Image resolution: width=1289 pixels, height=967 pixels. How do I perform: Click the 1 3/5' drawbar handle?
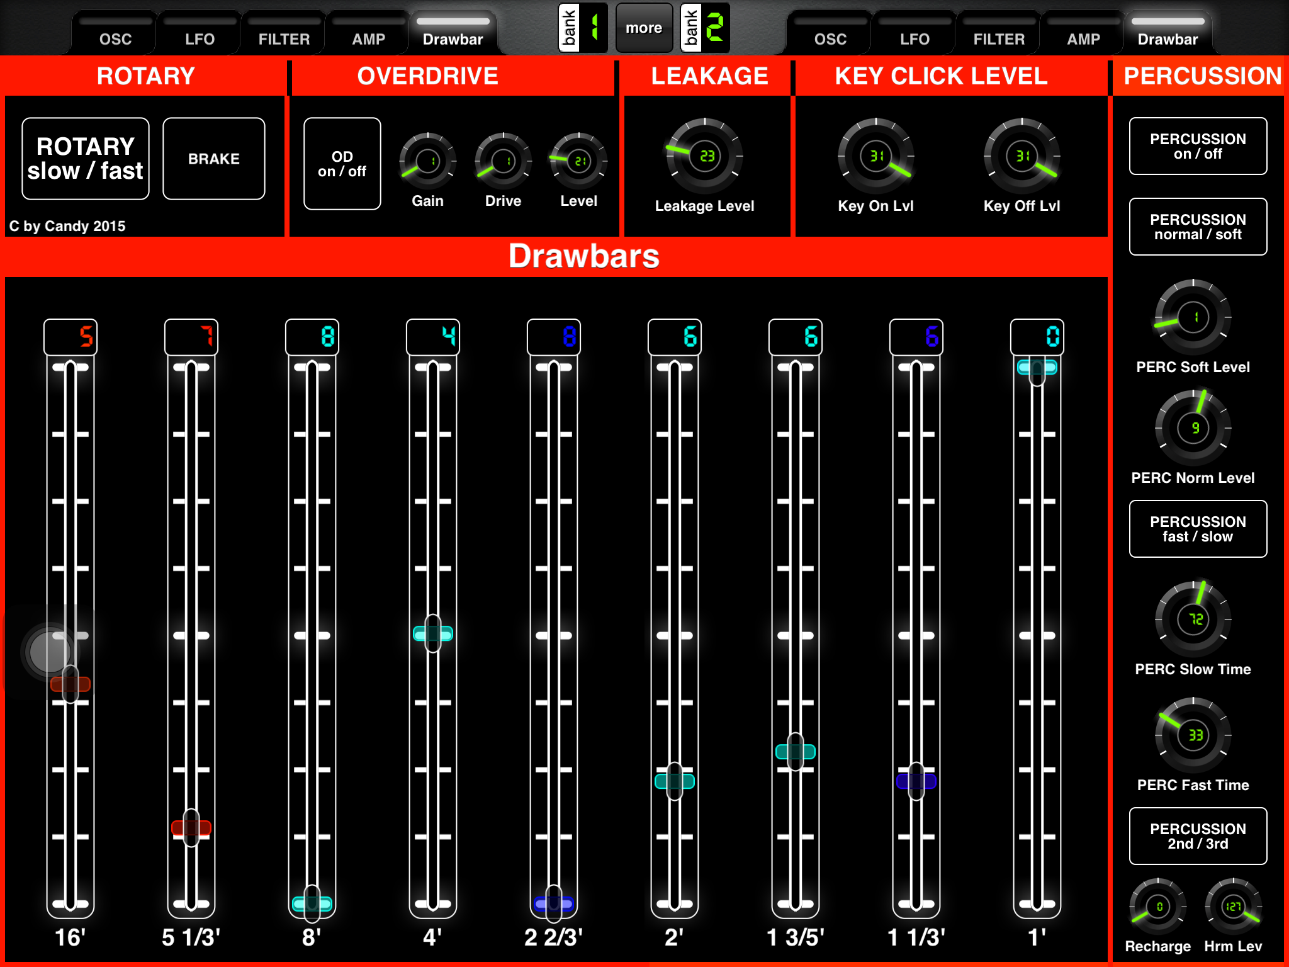pyautogui.click(x=796, y=752)
